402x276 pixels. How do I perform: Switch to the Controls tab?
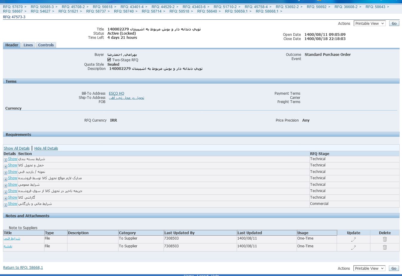[46, 45]
